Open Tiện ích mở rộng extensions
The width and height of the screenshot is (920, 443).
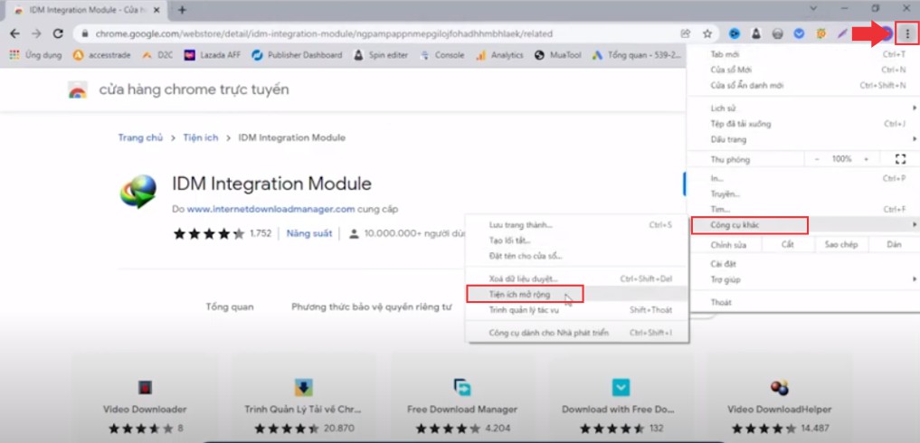coord(577,295)
